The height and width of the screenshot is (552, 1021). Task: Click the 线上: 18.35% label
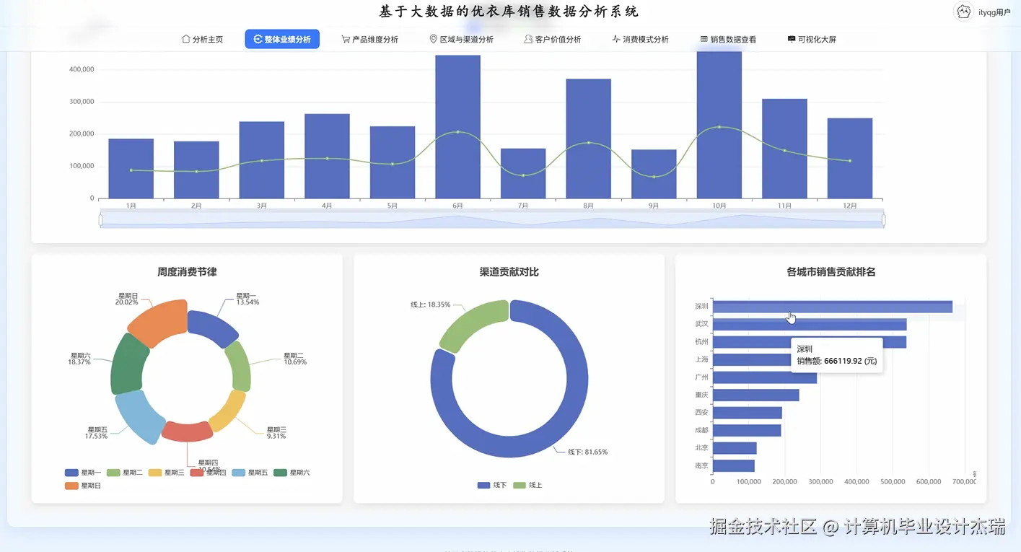(x=430, y=305)
